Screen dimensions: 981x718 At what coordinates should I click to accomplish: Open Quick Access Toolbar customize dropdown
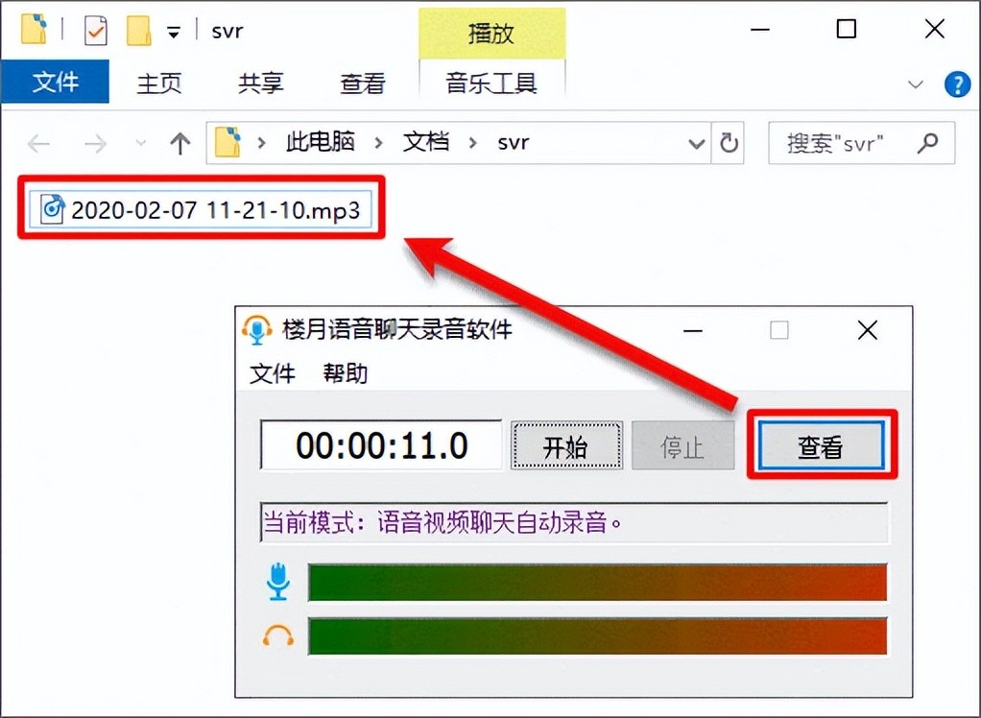tap(174, 32)
